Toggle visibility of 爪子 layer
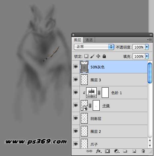Screen dimensions: 154x156 (76, 144)
